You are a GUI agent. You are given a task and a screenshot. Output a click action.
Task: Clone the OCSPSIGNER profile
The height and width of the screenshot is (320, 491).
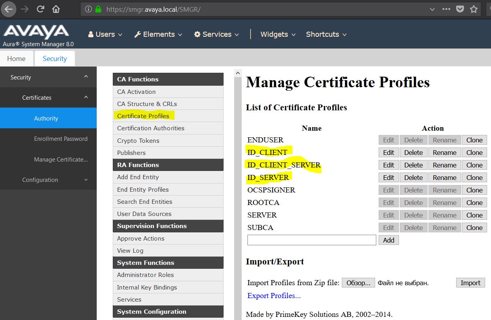474,190
